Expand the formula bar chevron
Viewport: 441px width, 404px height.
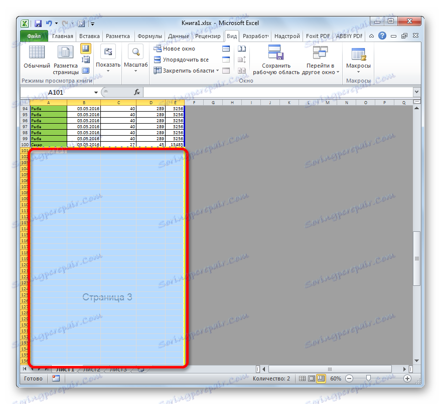tap(416, 92)
